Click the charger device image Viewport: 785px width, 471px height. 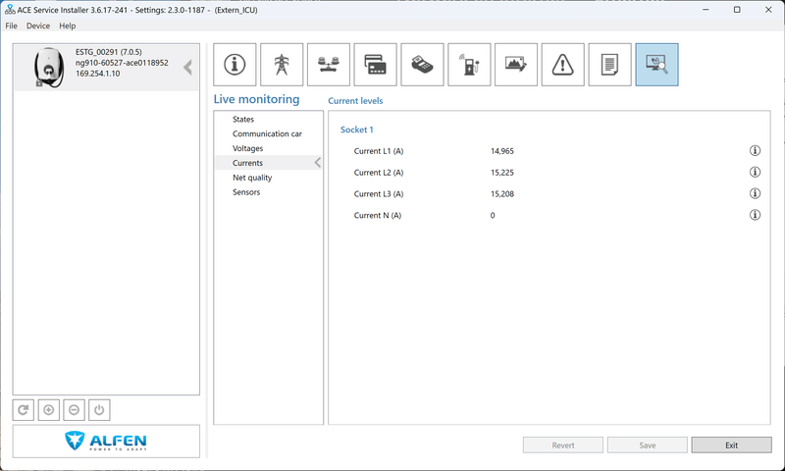pos(48,68)
